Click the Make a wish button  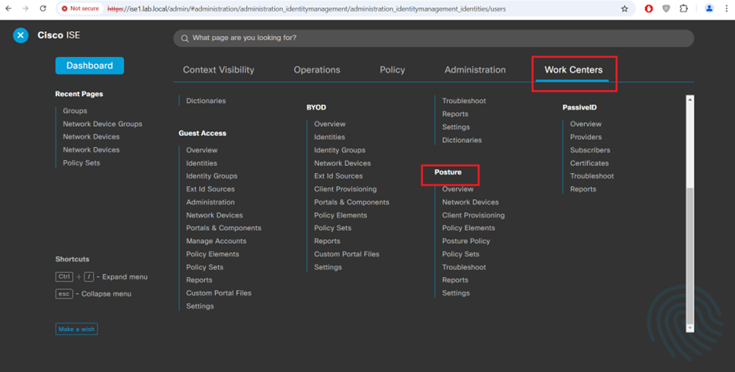(x=77, y=329)
